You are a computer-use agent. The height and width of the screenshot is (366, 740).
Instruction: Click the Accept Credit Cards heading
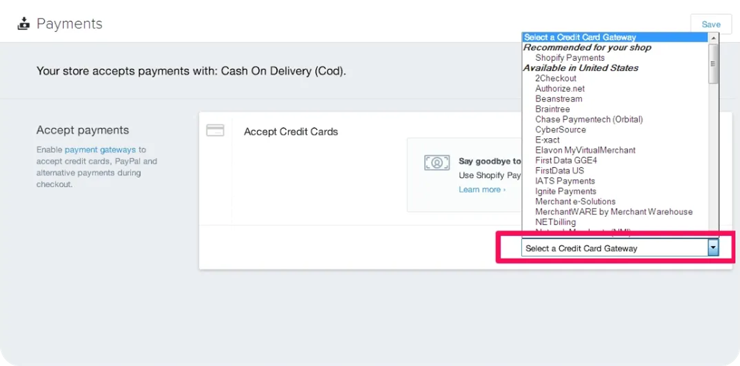[x=291, y=132]
